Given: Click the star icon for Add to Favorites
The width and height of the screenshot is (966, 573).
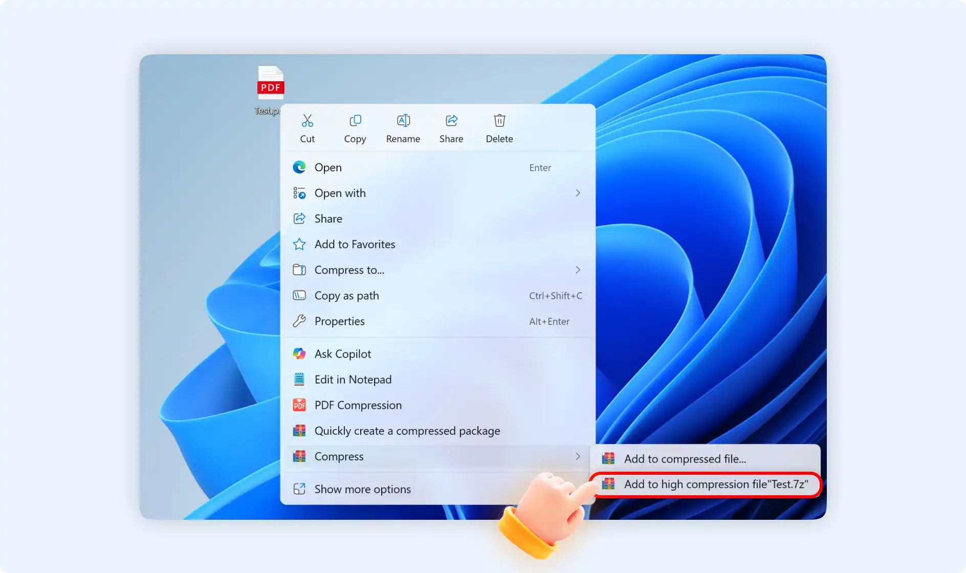Looking at the screenshot, I should (x=299, y=244).
